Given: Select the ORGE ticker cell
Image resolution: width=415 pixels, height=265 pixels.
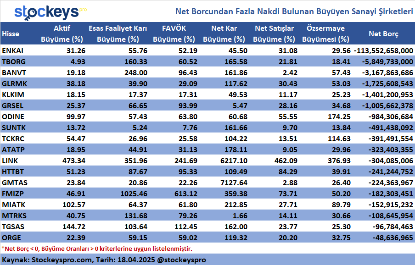Looking at the screenshot, I should coord(11,238).
